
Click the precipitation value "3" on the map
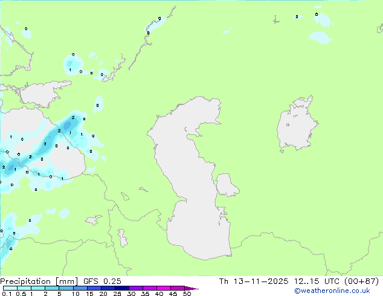pyautogui.click(x=45, y=144)
